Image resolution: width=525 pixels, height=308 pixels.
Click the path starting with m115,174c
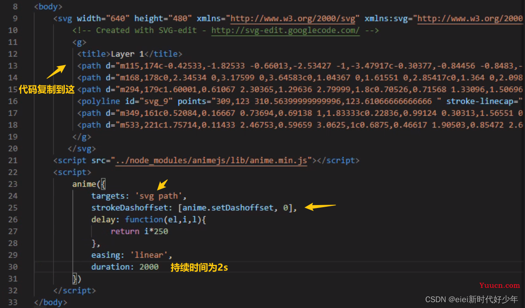(300, 66)
